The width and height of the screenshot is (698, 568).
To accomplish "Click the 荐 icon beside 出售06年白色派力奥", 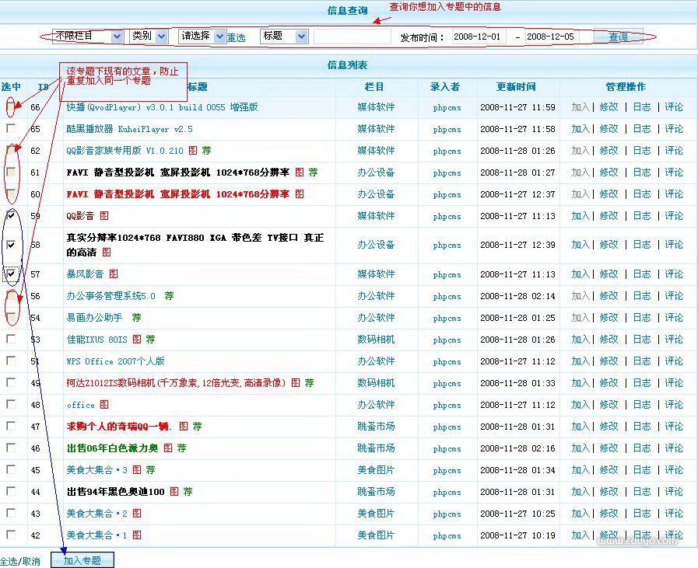I will (x=181, y=448).
